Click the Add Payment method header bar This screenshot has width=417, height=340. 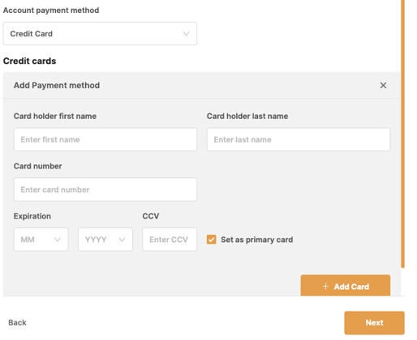point(202,85)
